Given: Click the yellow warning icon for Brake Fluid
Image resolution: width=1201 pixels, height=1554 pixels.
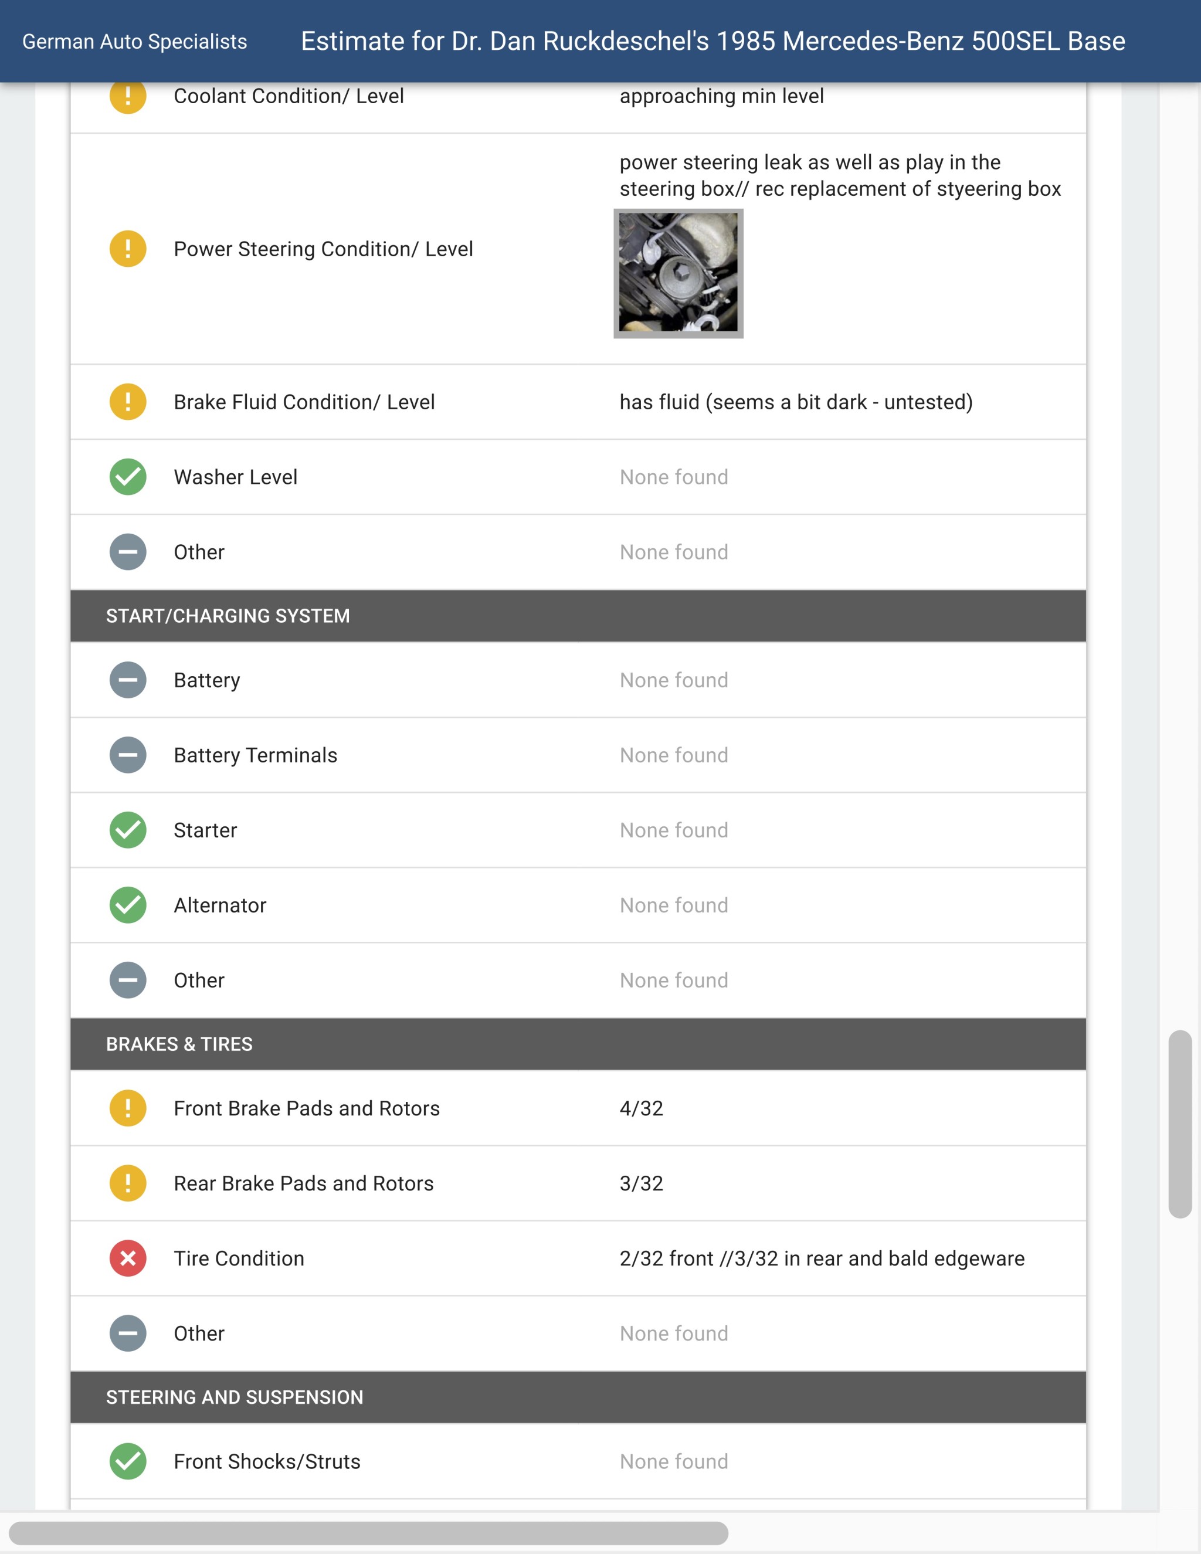Looking at the screenshot, I should (x=128, y=402).
